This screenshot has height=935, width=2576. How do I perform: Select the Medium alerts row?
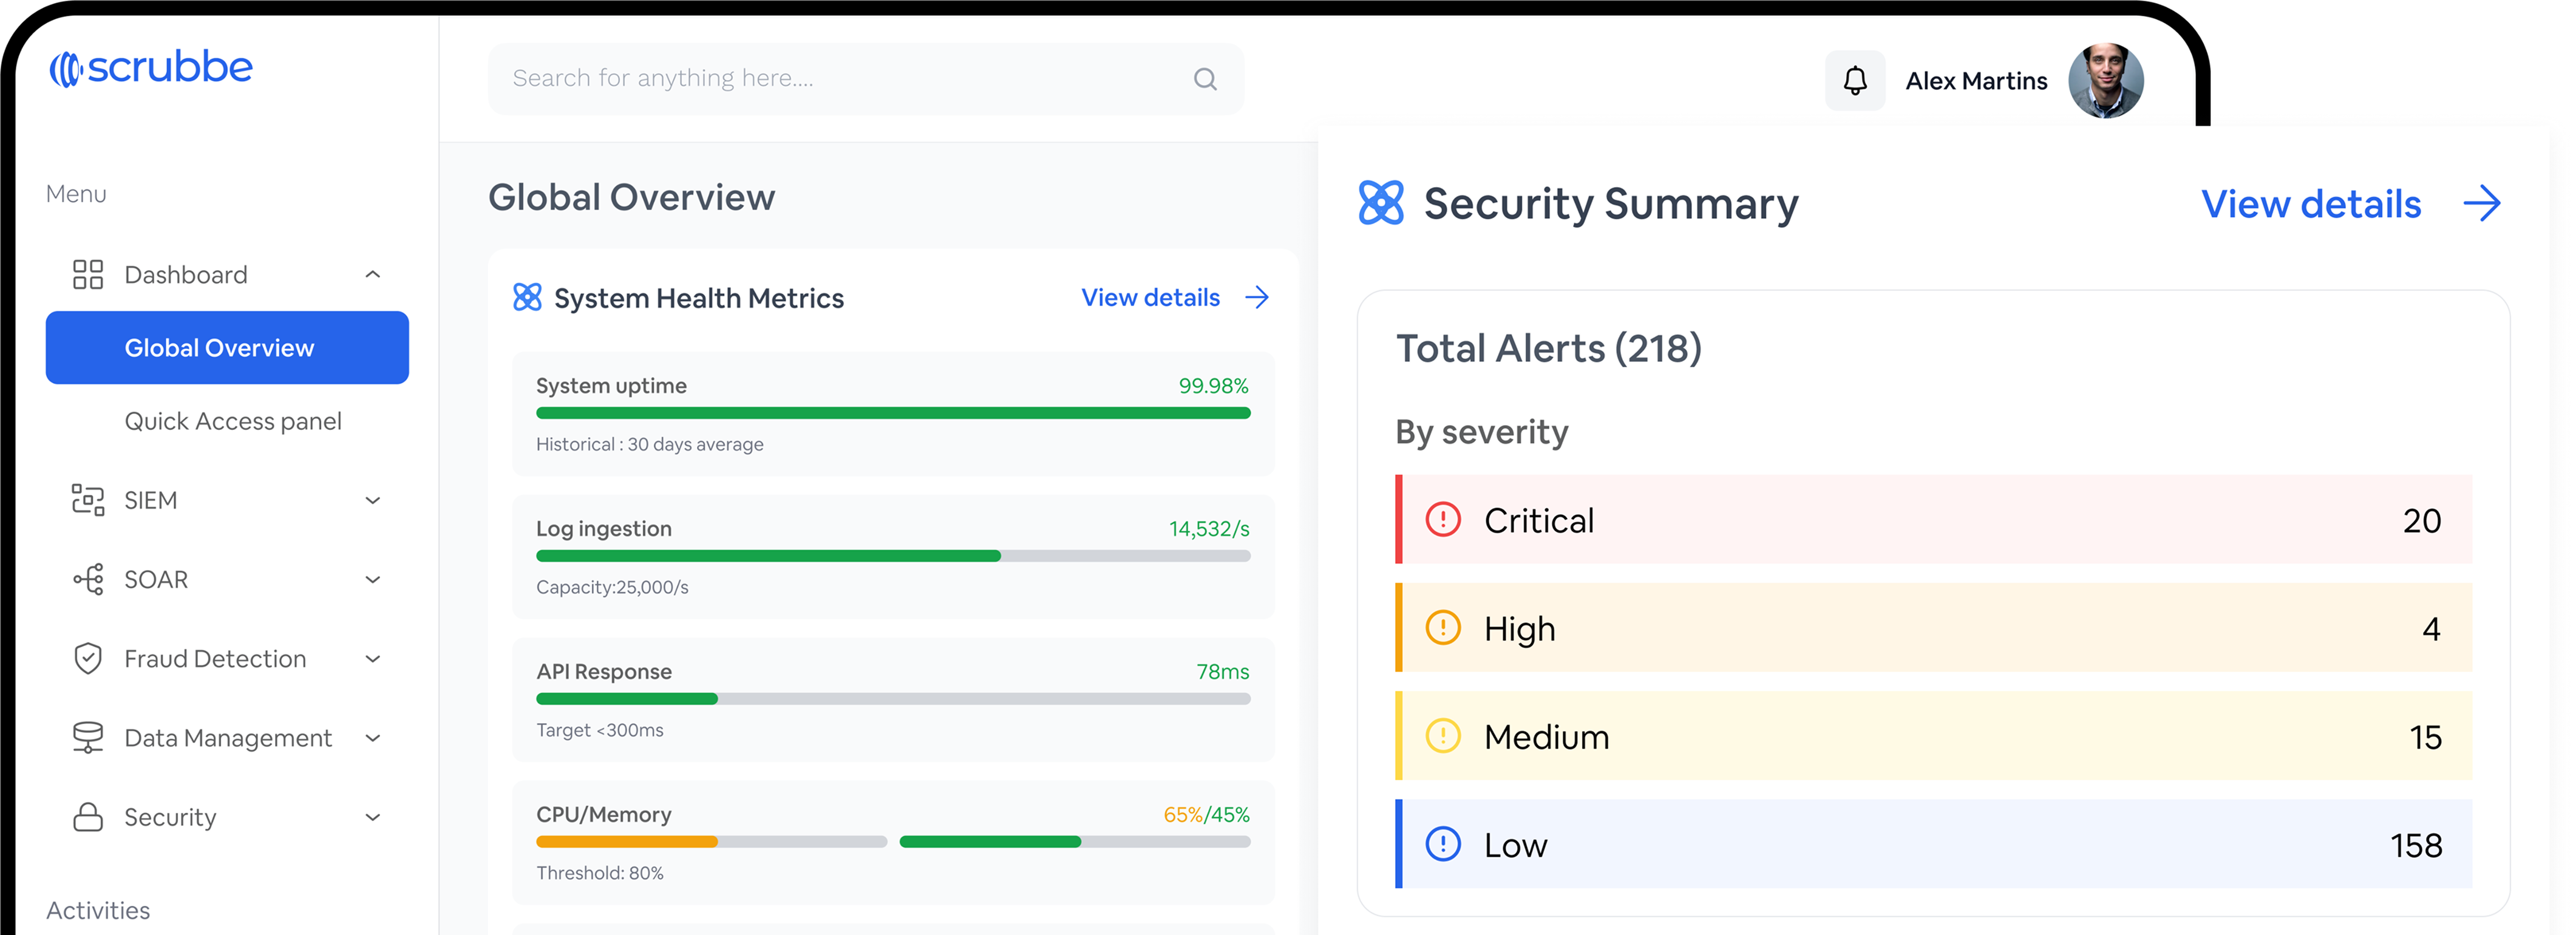[1933, 736]
